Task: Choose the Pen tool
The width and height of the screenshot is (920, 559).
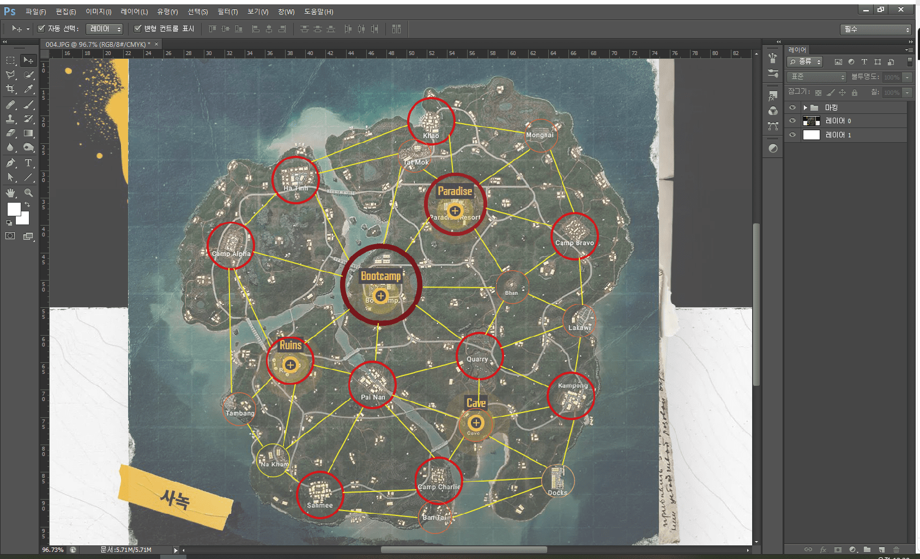Action: tap(10, 163)
